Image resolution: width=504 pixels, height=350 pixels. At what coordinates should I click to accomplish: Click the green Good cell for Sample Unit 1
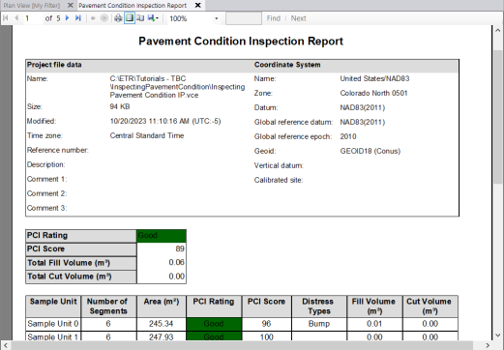tap(214, 336)
